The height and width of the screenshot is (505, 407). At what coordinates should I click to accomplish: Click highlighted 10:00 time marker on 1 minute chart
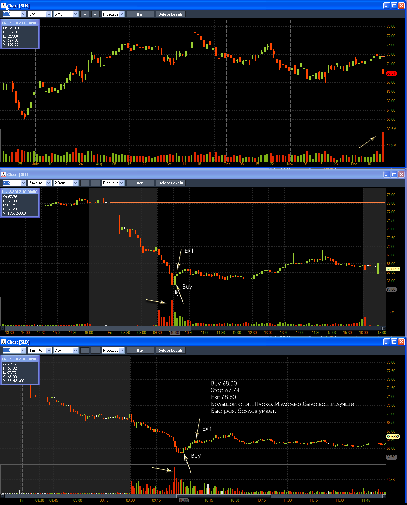click(183, 500)
